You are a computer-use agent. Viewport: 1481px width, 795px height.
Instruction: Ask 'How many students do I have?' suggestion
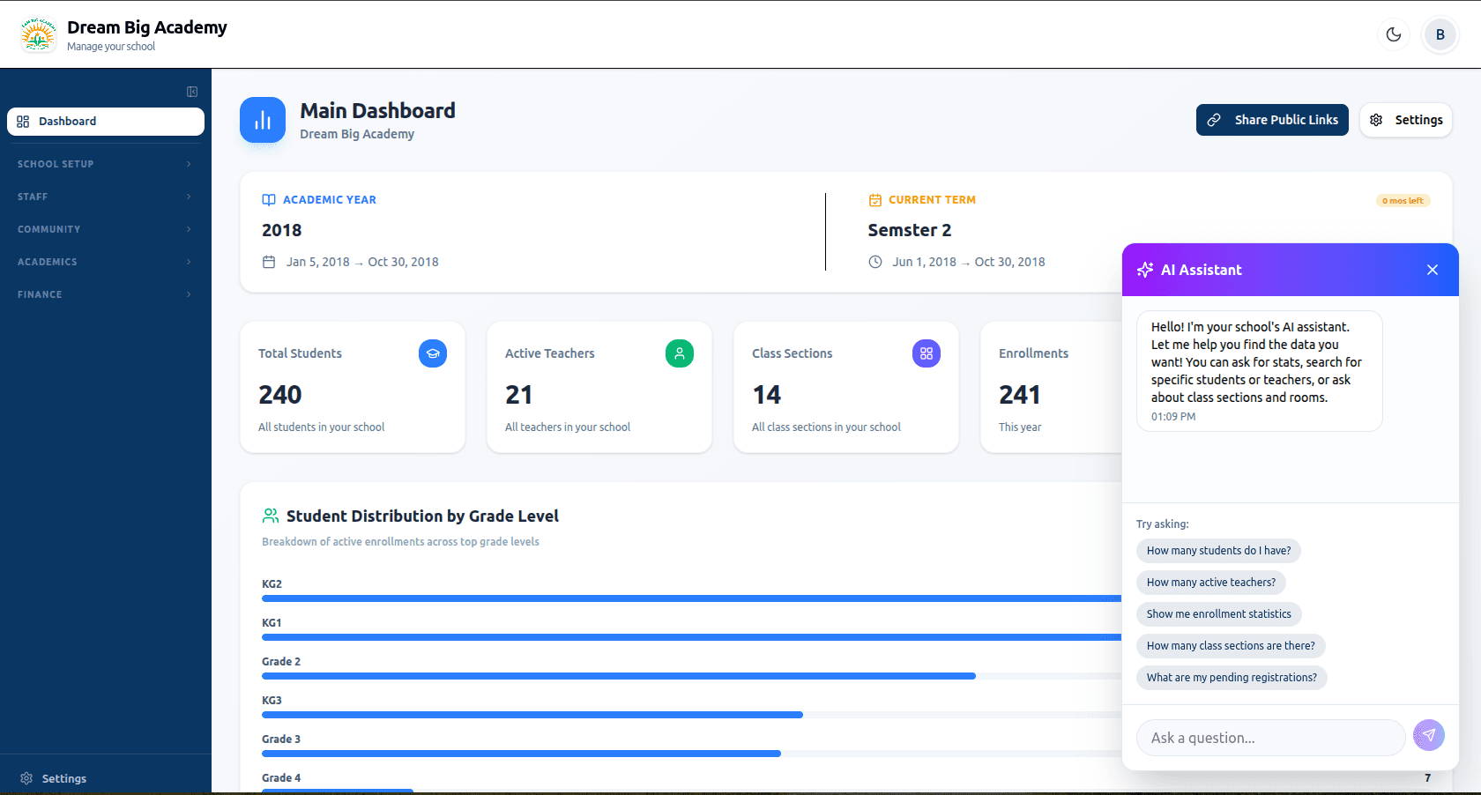tap(1218, 550)
